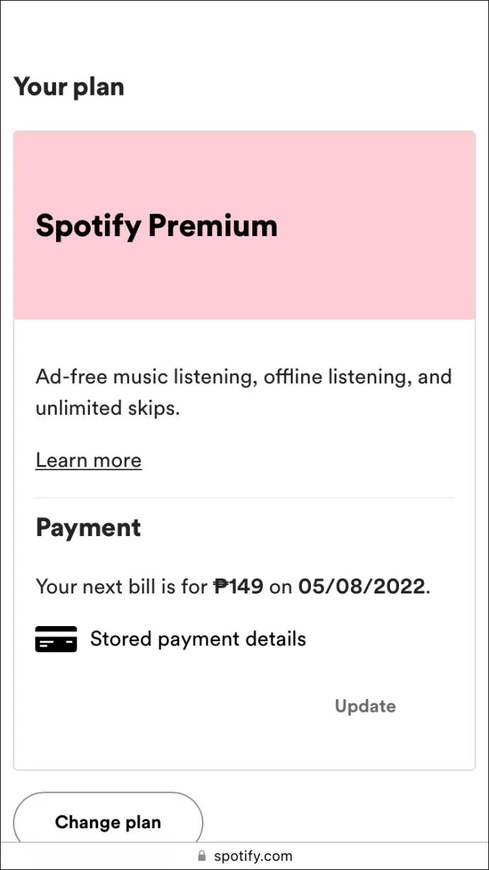Click the next bill date 05/08/2022
This screenshot has width=489, height=870.
click(x=361, y=586)
